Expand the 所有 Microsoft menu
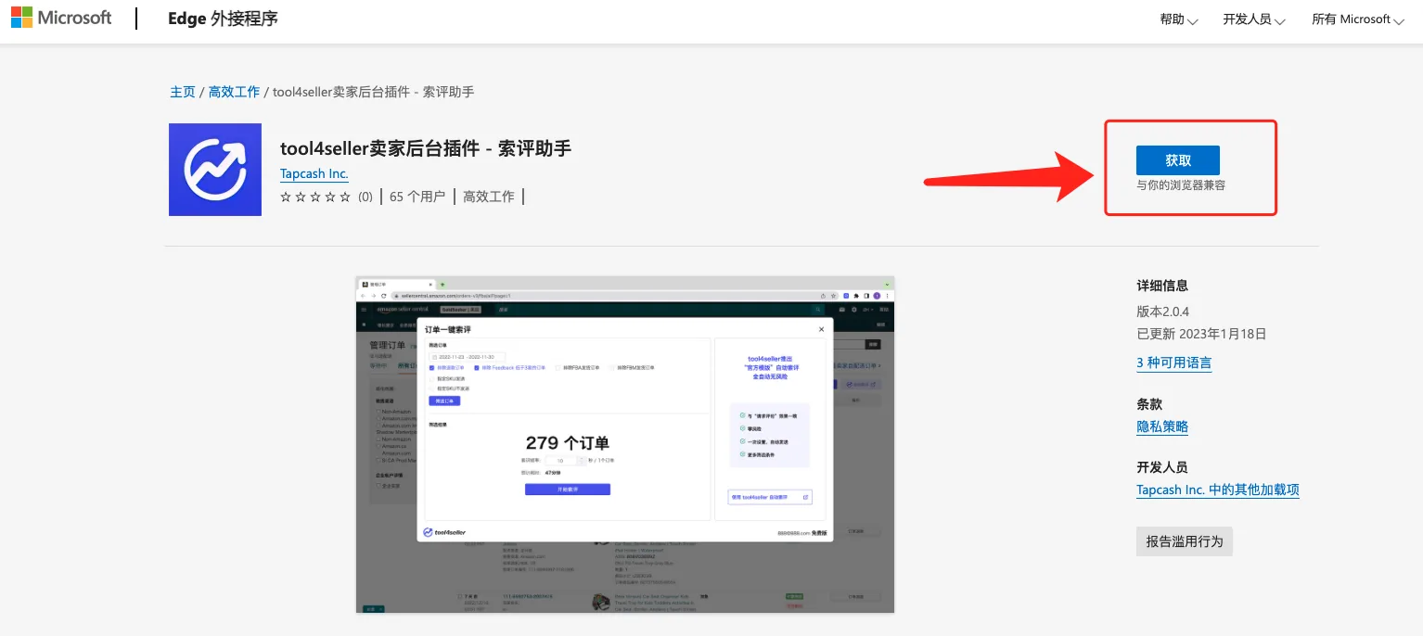The image size is (1423, 636). point(1357,19)
